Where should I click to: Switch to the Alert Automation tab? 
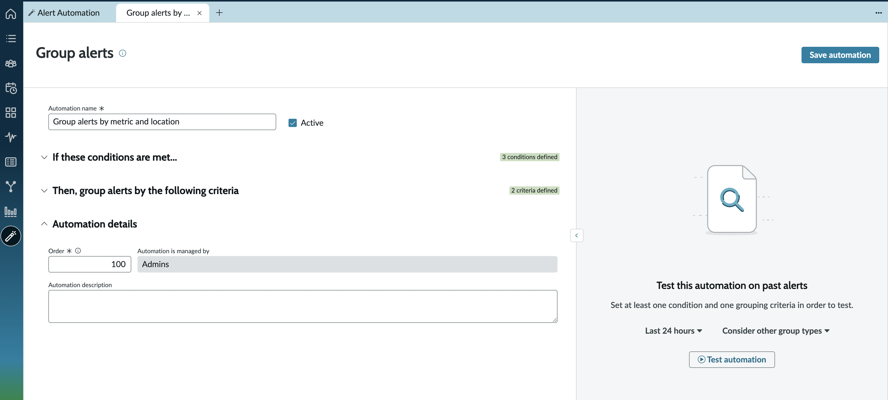point(64,13)
